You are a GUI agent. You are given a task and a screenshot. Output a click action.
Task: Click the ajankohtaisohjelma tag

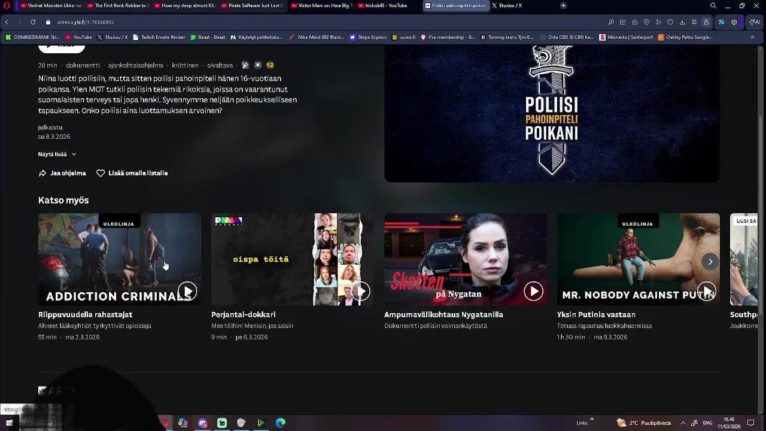pyautogui.click(x=136, y=65)
